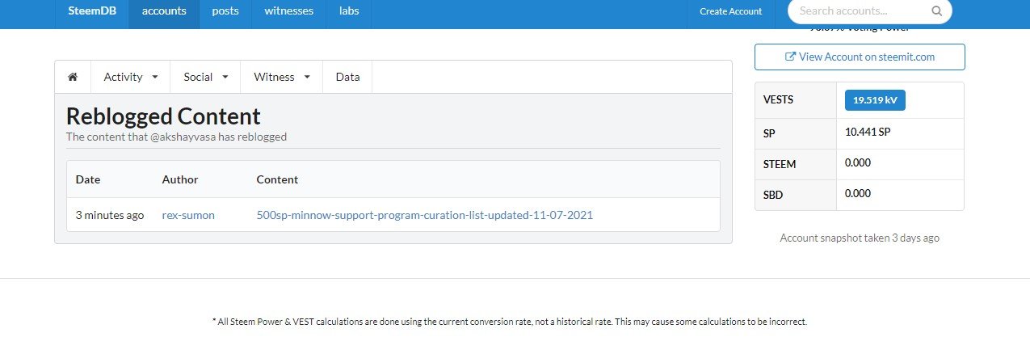Open the 500sp-minnow-support-program curation post link
Screen dimensions: 1030x358
(x=425, y=215)
